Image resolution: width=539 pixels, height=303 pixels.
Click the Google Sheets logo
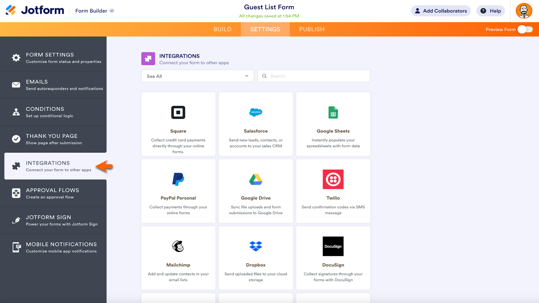tap(333, 112)
